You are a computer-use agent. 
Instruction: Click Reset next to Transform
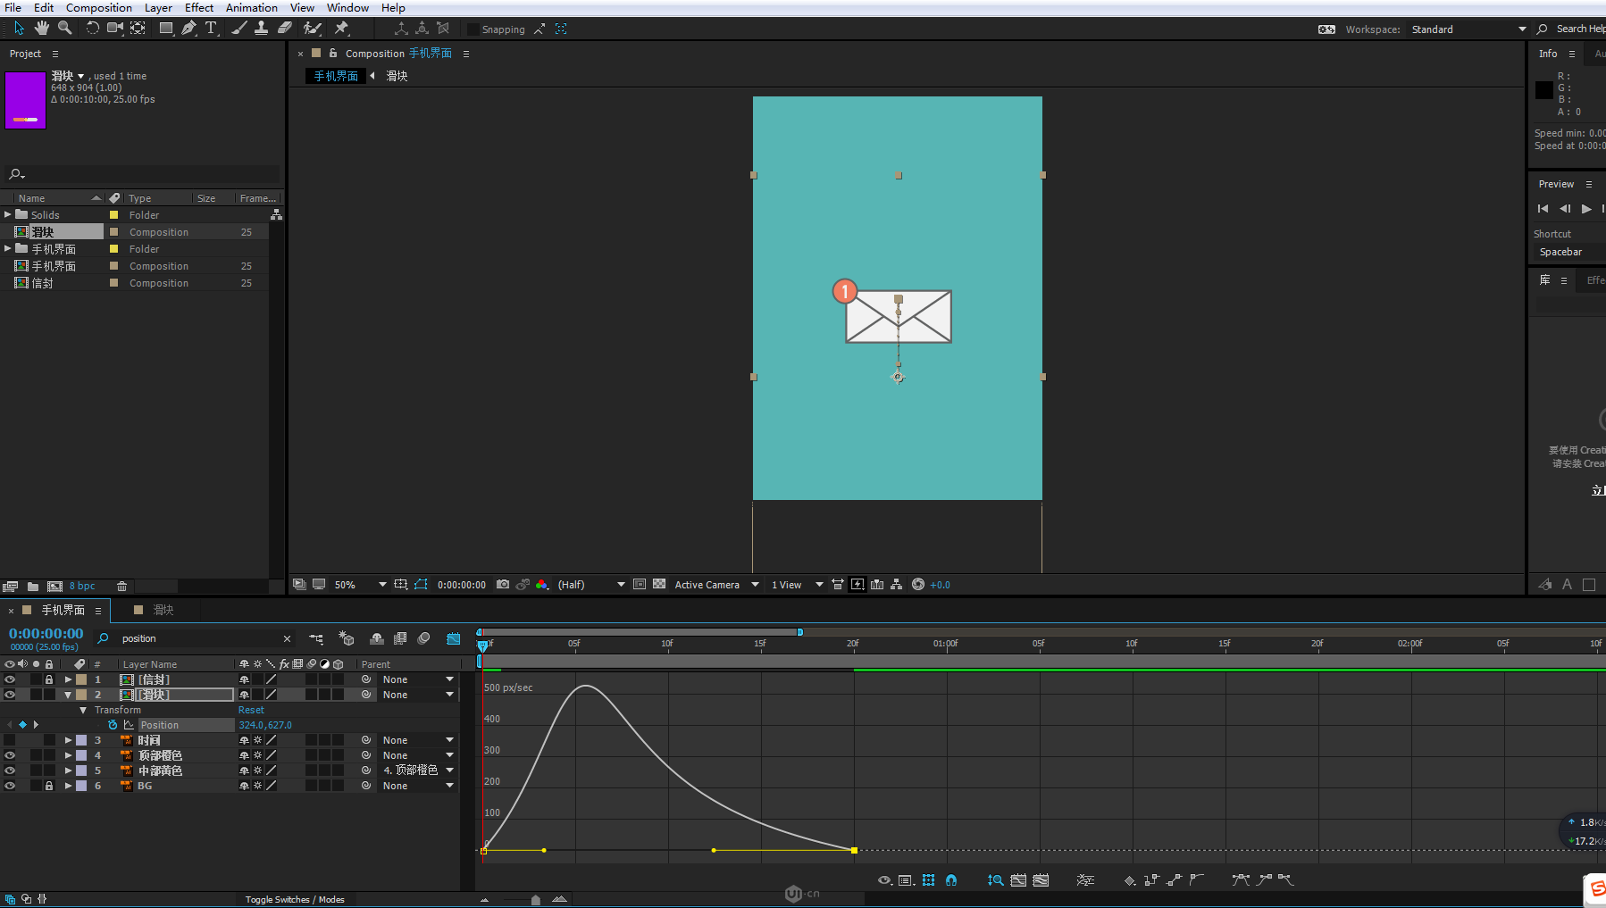click(251, 710)
